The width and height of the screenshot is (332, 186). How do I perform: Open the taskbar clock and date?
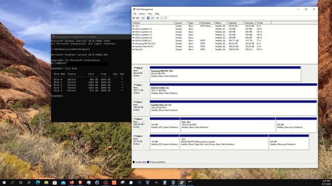327,182
